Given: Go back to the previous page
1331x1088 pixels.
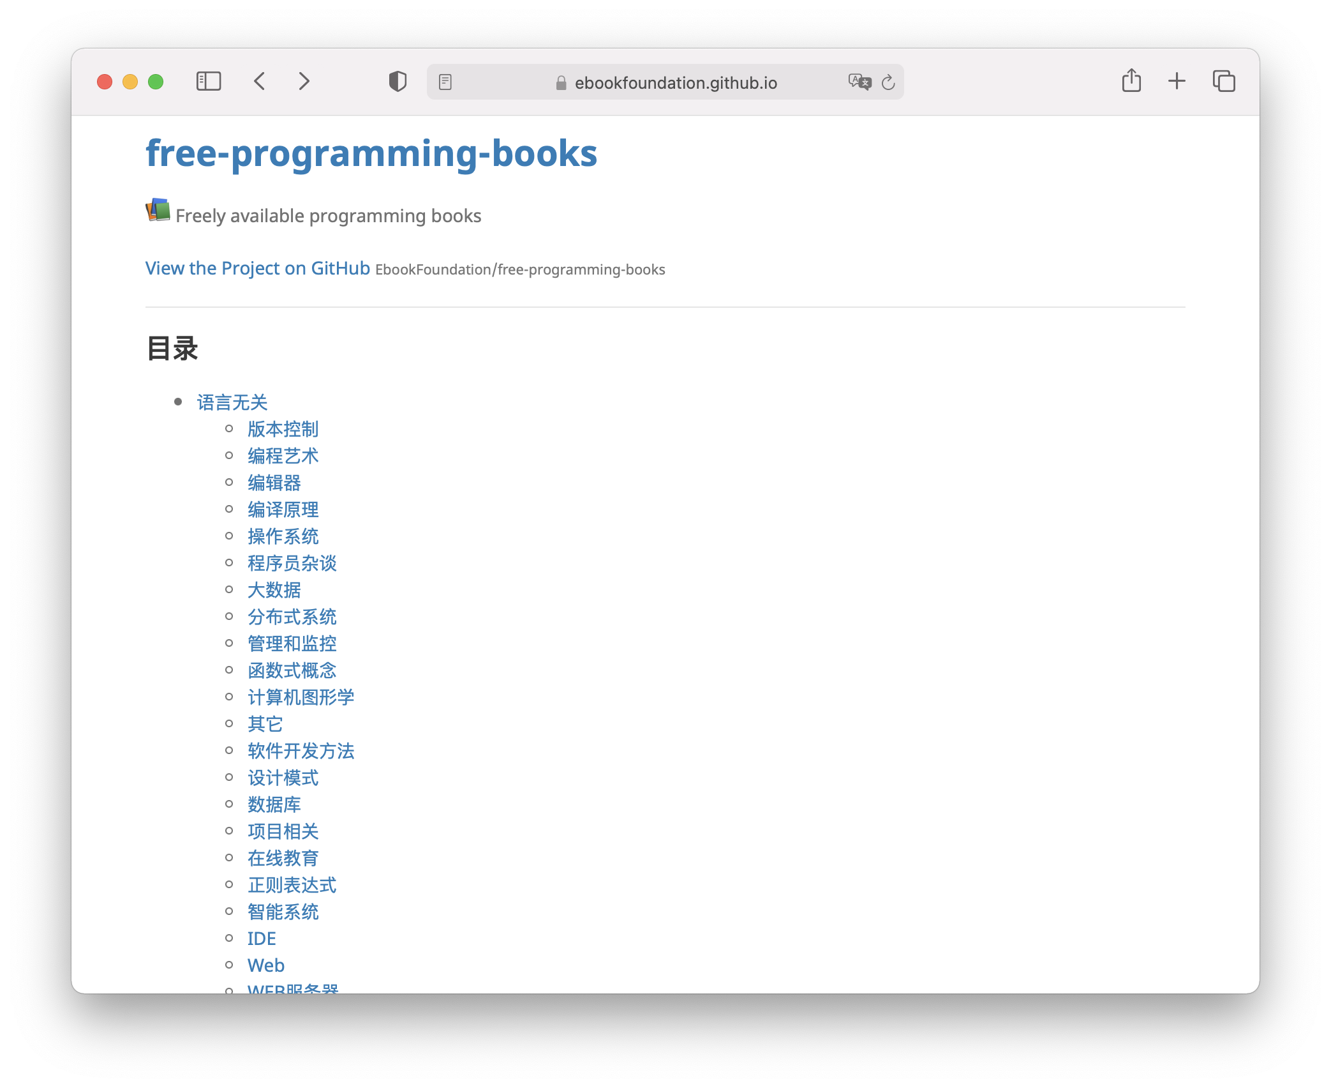Looking at the screenshot, I should (x=259, y=82).
